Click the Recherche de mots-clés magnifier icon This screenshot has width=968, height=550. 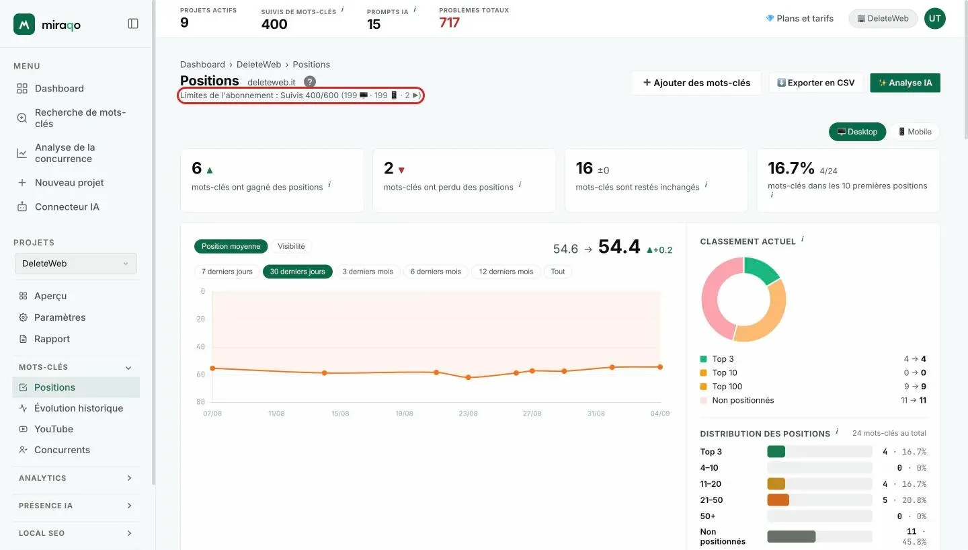pyautogui.click(x=22, y=118)
